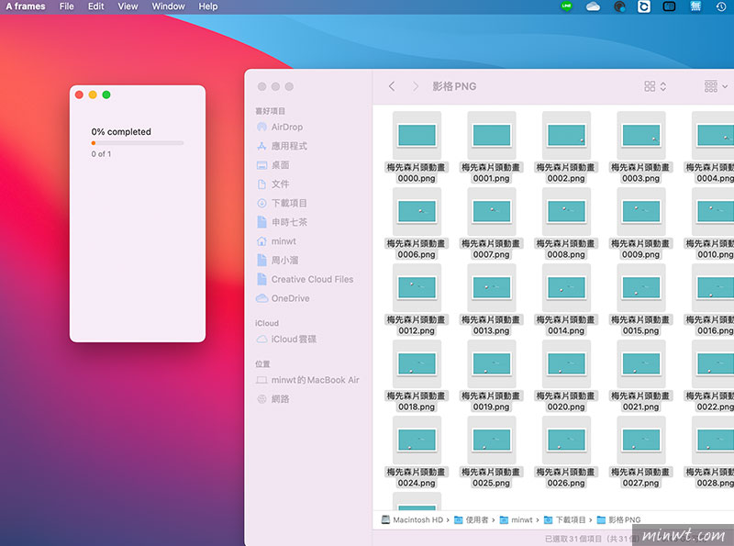Image resolution: width=734 pixels, height=546 pixels.
Task: Select thumbnail of 0013.png
Action: click(x=492, y=287)
